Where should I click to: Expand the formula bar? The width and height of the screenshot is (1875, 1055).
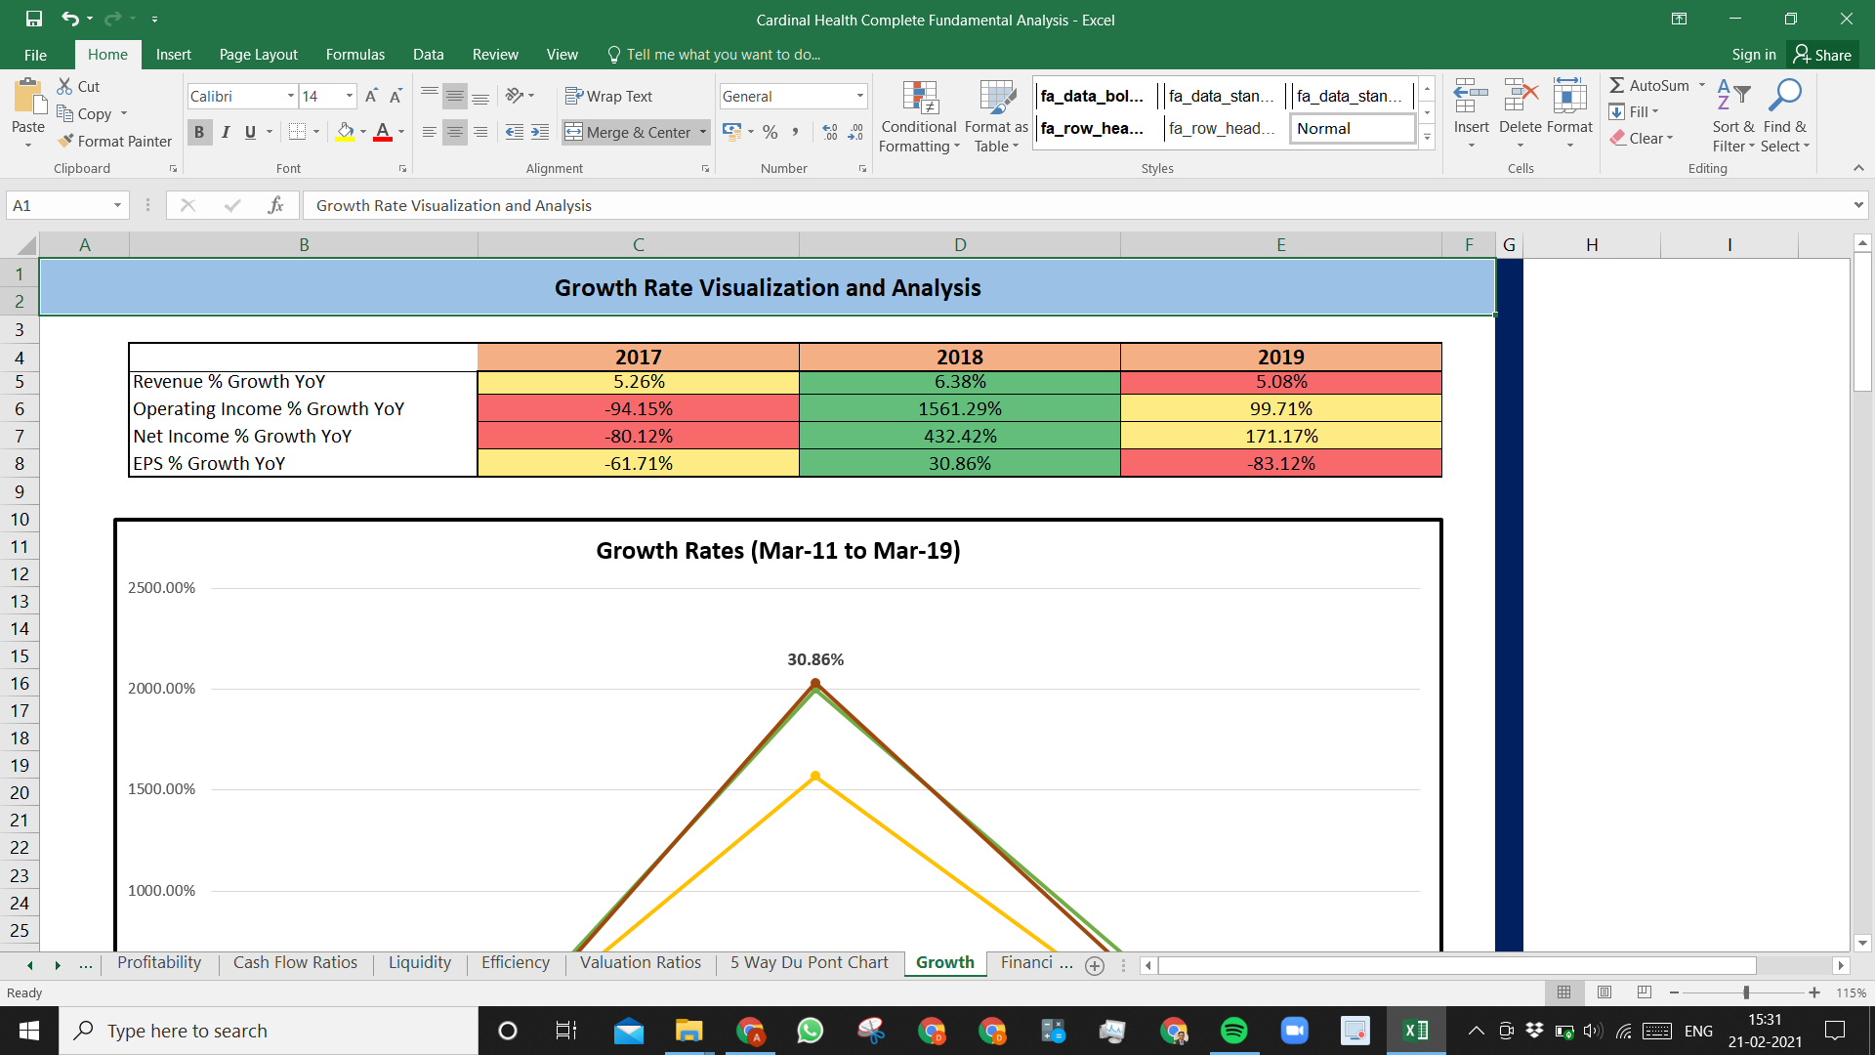point(1857,205)
